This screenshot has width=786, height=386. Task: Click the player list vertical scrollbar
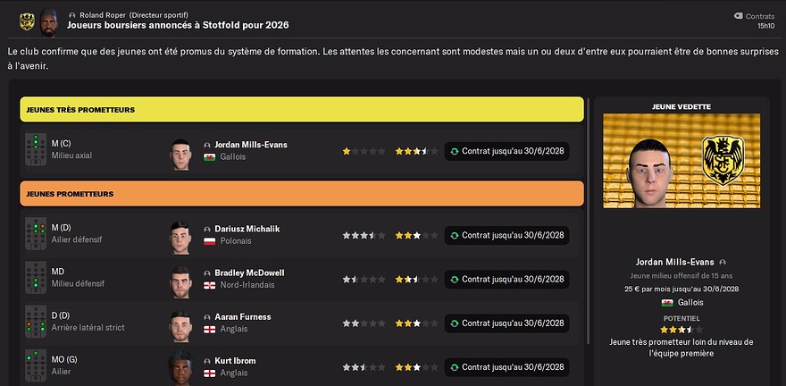pyautogui.click(x=588, y=250)
